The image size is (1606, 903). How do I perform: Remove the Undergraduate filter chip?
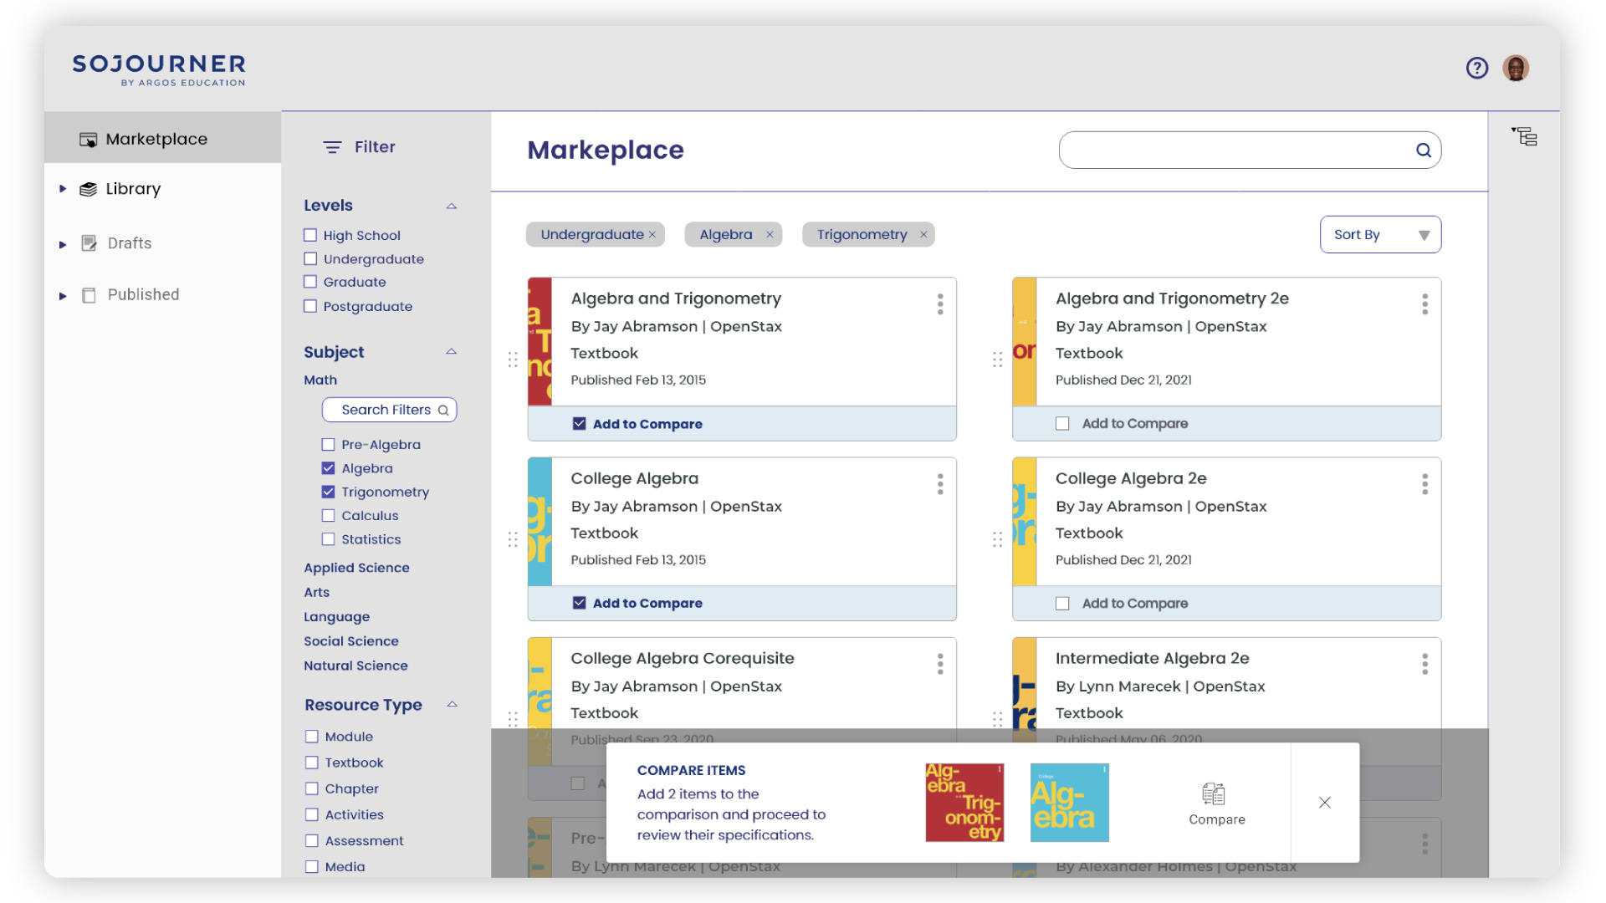652,235
